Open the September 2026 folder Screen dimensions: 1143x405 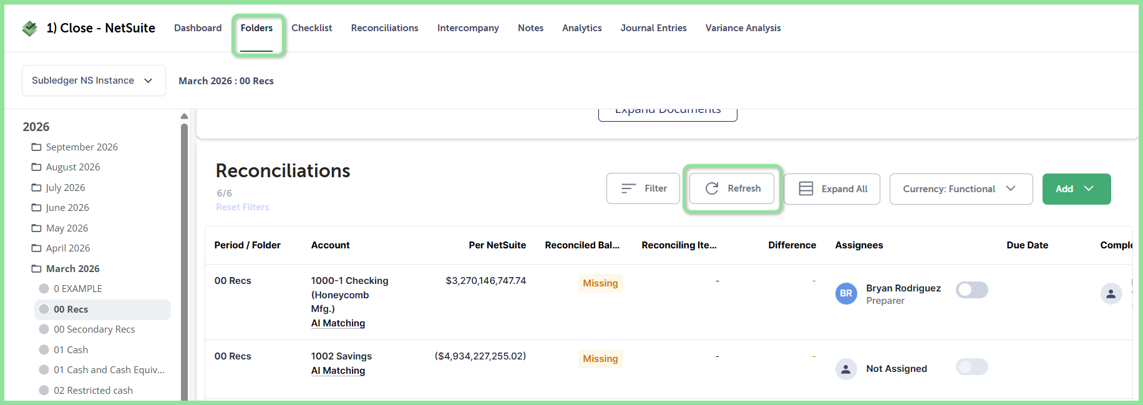pos(82,147)
